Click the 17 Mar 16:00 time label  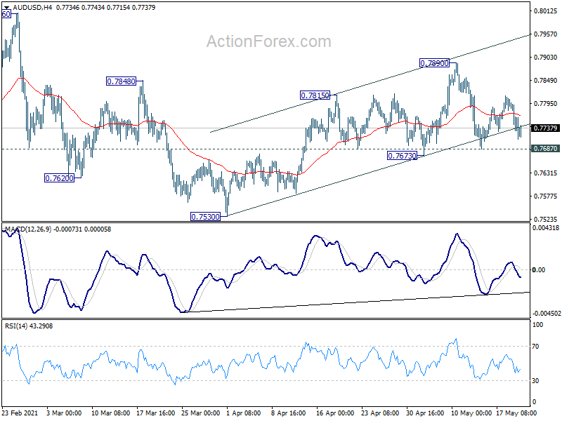155,413
